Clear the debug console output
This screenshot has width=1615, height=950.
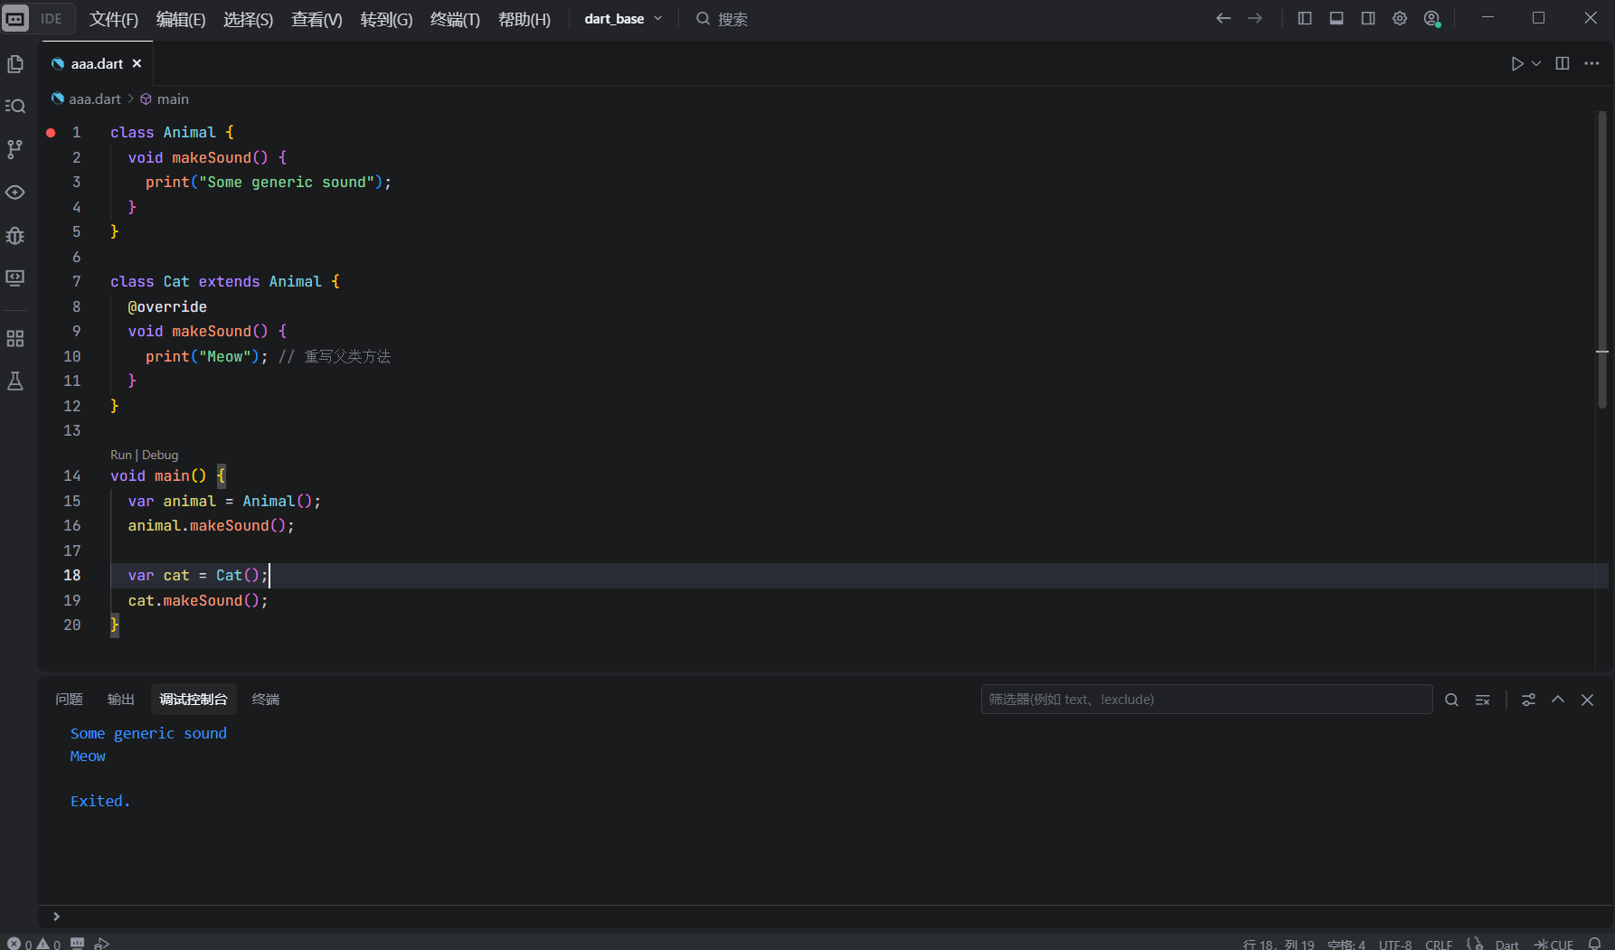1483,700
